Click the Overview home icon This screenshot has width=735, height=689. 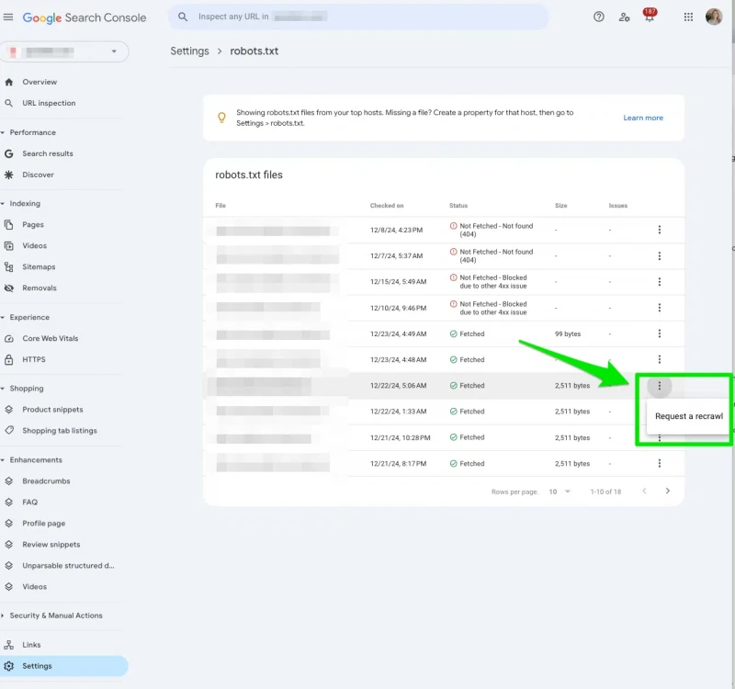9,82
